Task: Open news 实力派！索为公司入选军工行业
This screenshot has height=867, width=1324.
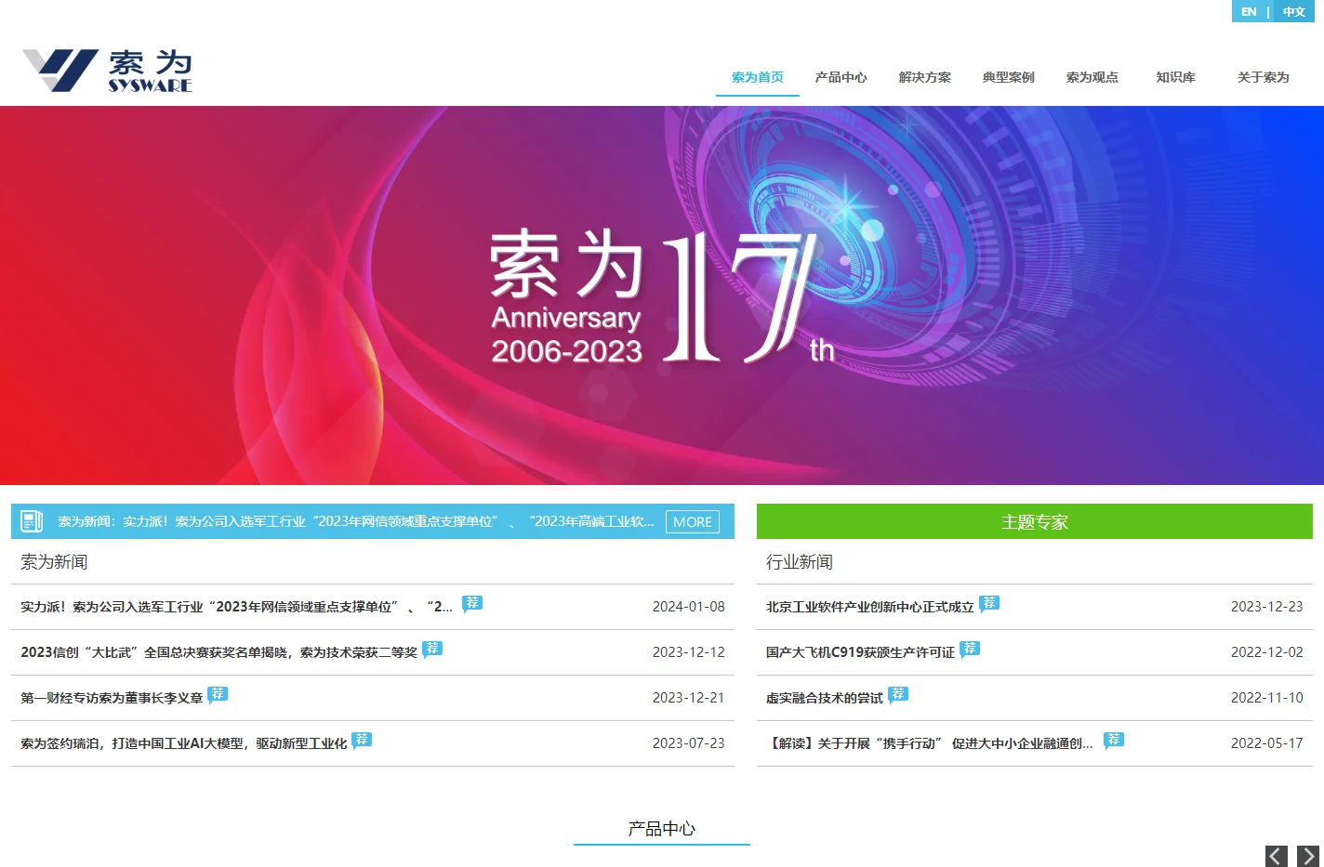Action: [x=236, y=607]
